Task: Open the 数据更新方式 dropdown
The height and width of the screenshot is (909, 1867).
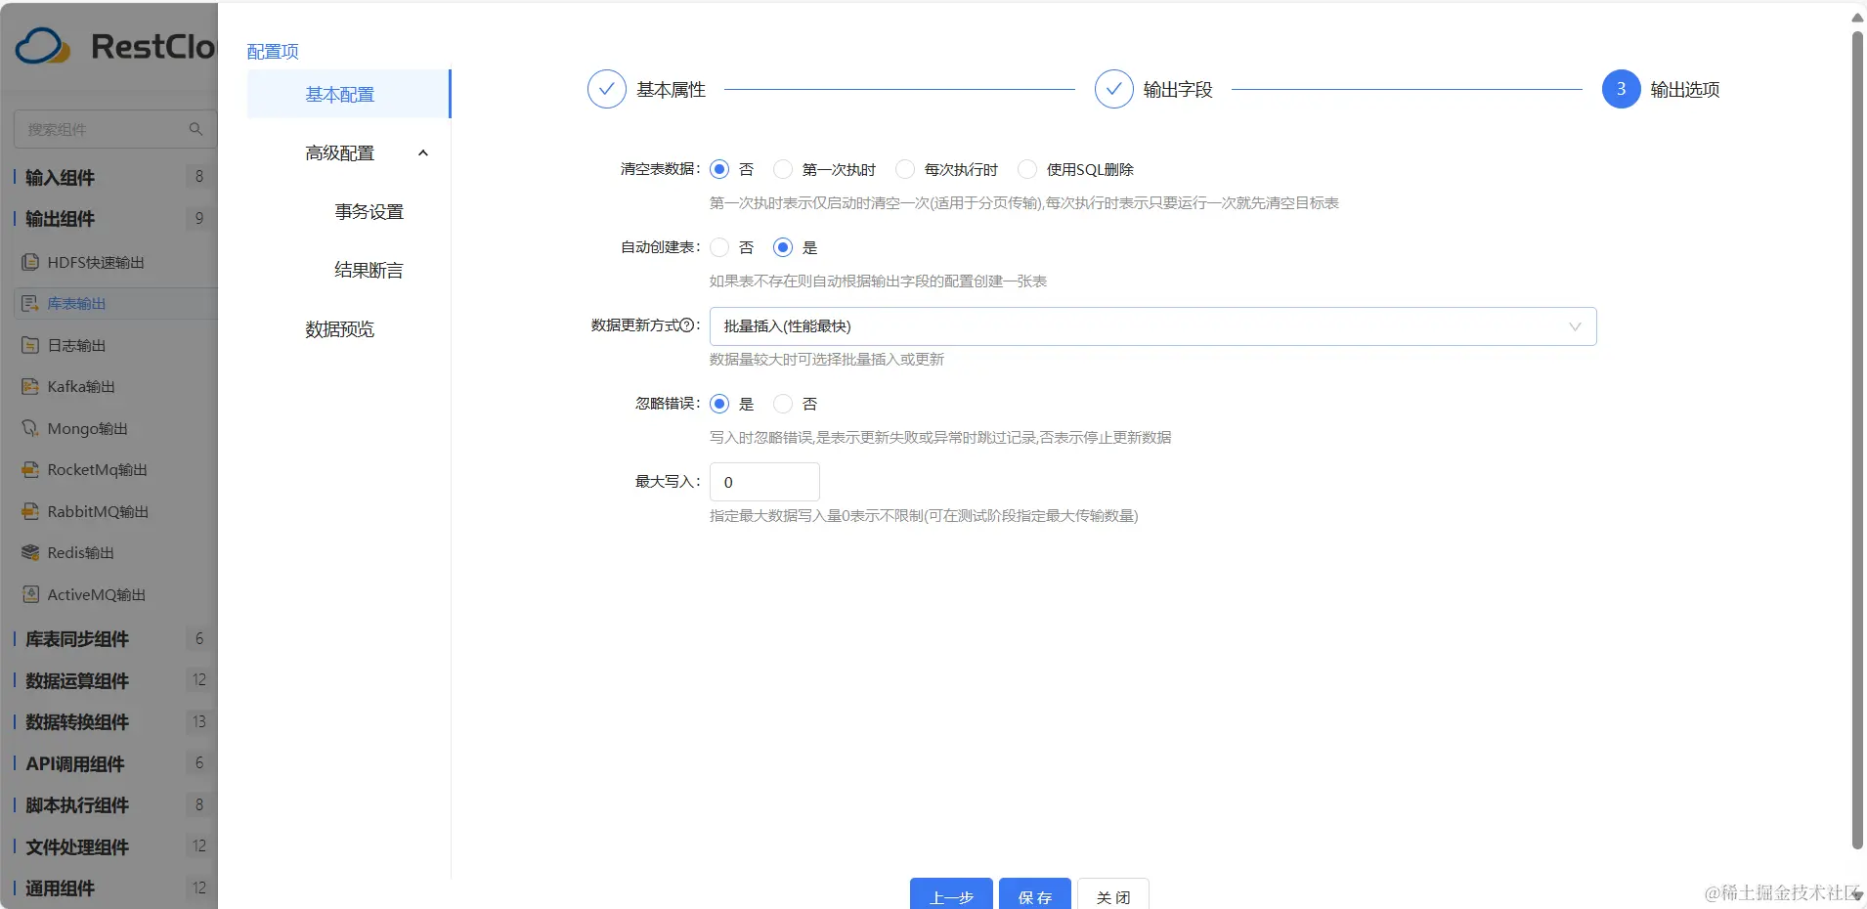Action: (x=1151, y=325)
